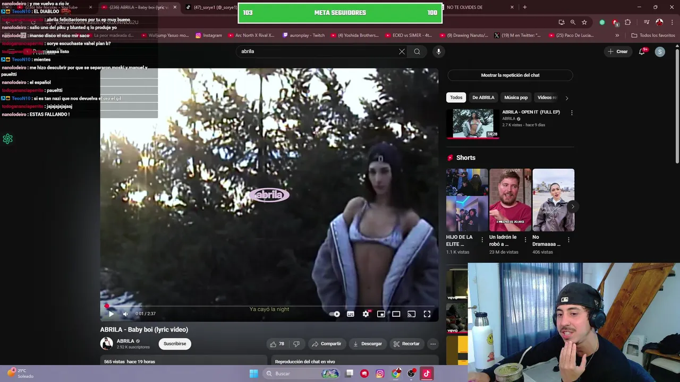This screenshot has height=382, width=680.
Task: Open the ABRILA channel avatar
Action: point(107,344)
